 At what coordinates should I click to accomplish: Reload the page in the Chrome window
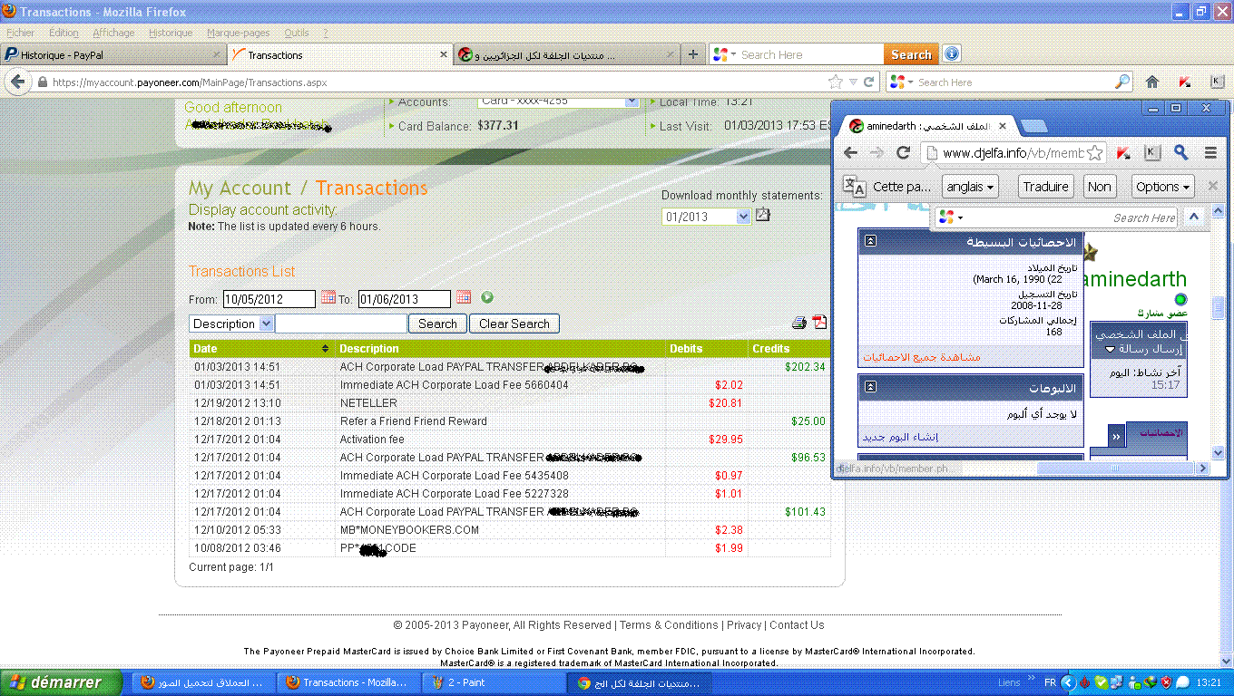[x=903, y=152]
